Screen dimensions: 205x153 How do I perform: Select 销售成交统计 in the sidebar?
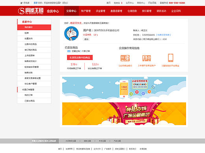[x=34, y=61]
